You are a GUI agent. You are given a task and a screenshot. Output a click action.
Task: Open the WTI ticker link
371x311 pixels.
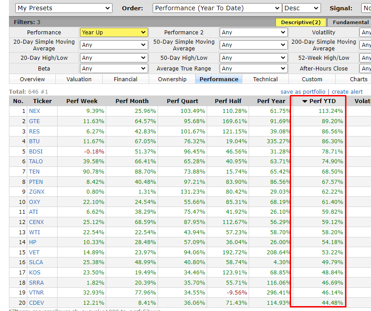click(x=34, y=232)
